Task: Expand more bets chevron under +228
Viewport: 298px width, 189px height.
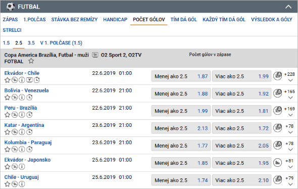Action: [x=290, y=80]
